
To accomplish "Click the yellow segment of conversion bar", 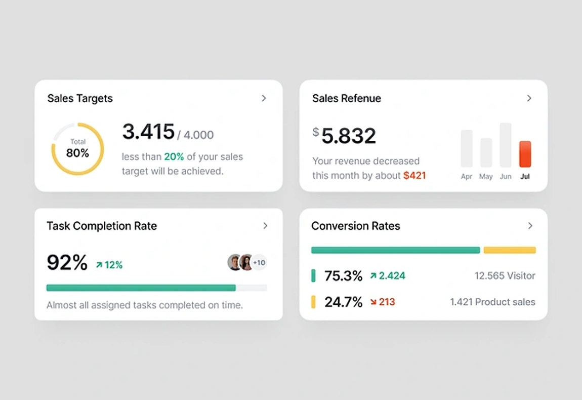I will (509, 250).
